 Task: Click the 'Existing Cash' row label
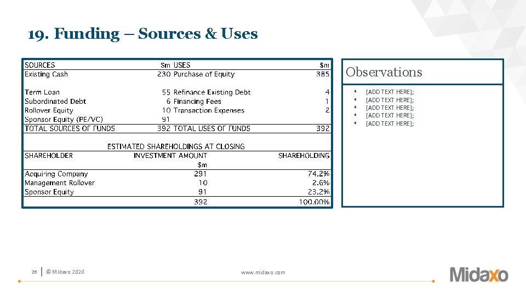(46, 74)
